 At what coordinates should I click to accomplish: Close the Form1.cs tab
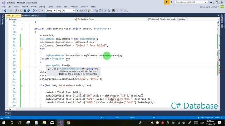coord(20,15)
